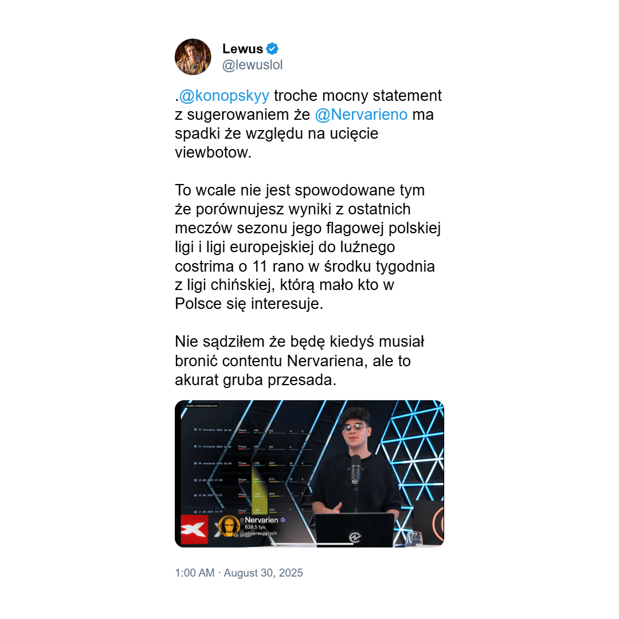Click the purple verified badge next to Nervarien
619x619 pixels.
pyautogui.click(x=283, y=520)
